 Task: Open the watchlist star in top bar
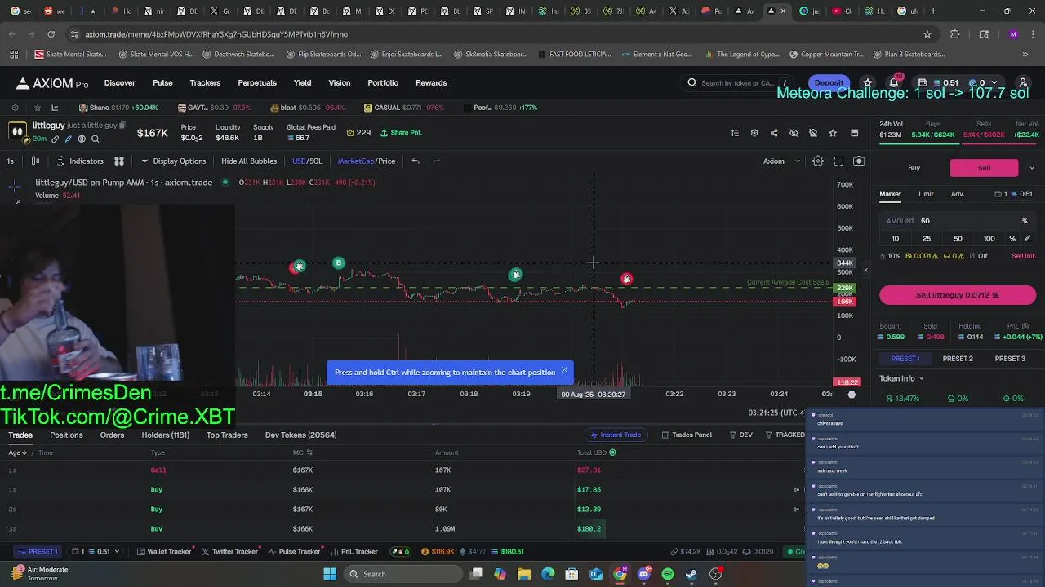point(868,82)
